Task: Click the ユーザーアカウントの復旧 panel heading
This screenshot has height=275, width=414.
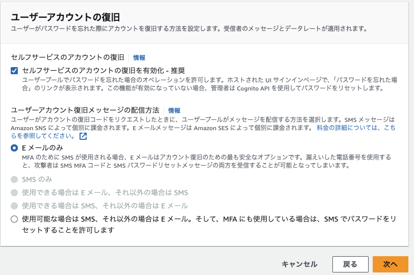Action: tap(65, 17)
